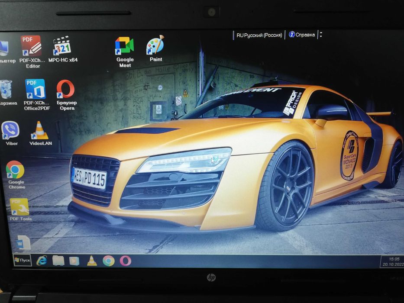This screenshot has height=303, width=404.
Task: Launch VLC cone icon in the taskbar
Action: (92, 261)
